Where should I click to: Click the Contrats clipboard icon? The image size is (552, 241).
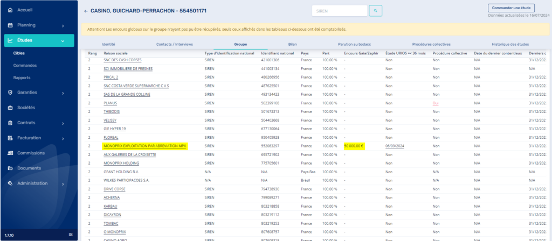point(10,123)
